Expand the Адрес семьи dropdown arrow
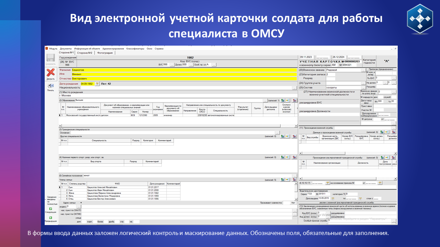 pyautogui.click(x=80, y=203)
